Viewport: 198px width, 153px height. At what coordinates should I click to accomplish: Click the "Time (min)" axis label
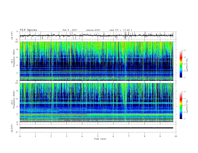coord(100,139)
